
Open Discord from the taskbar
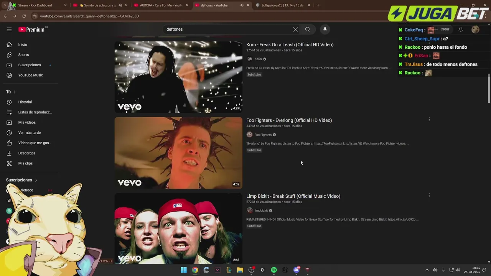coord(296,270)
